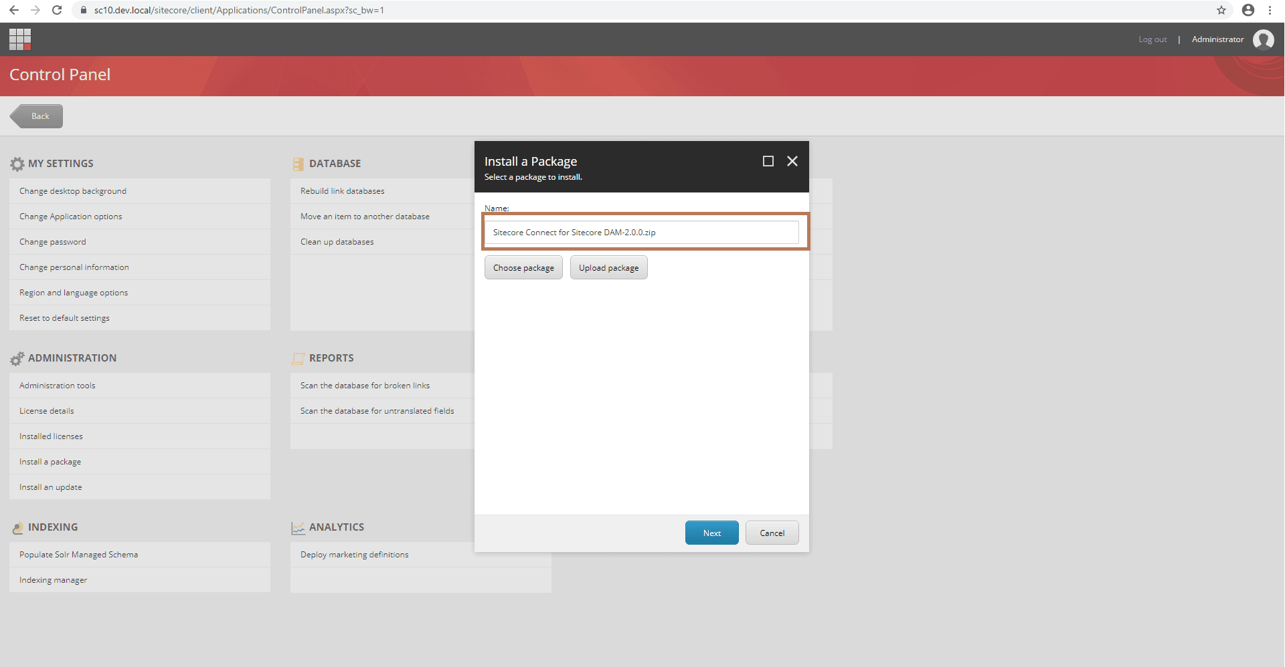This screenshot has height=667, width=1285.
Task: Click the Administrator user name
Action: pyautogui.click(x=1217, y=39)
